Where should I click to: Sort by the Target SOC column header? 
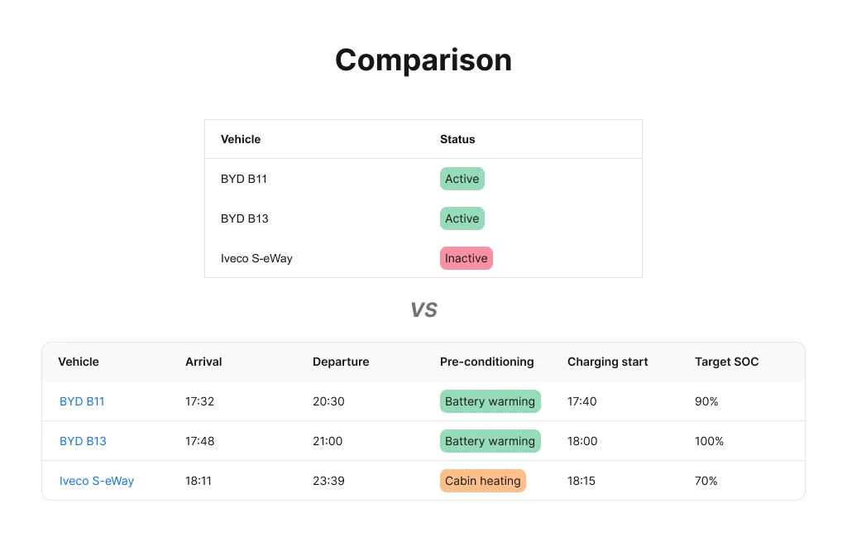[726, 362]
